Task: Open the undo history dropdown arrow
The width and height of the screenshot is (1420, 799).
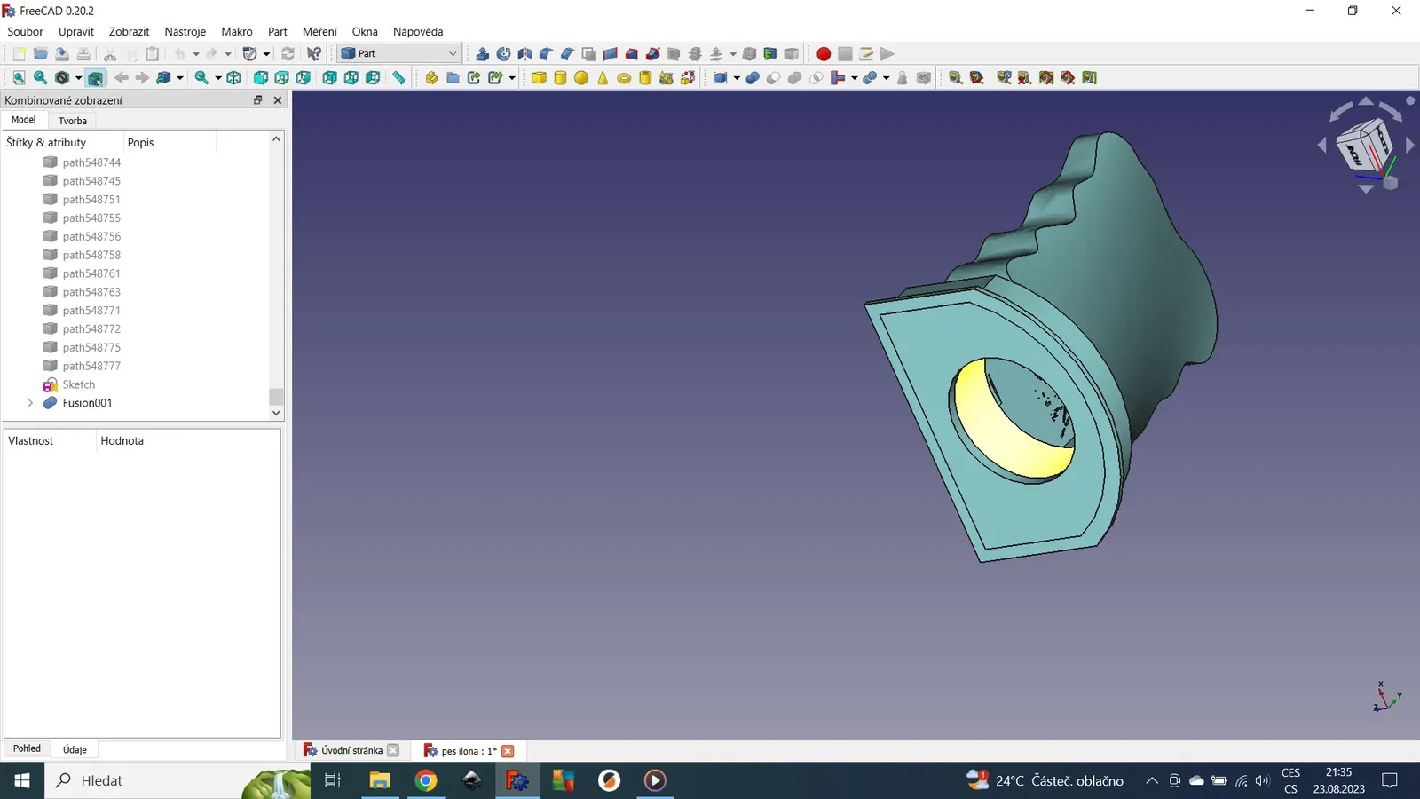Action: point(196,54)
